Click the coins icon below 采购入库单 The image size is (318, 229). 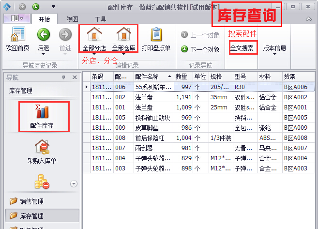pos(42,183)
